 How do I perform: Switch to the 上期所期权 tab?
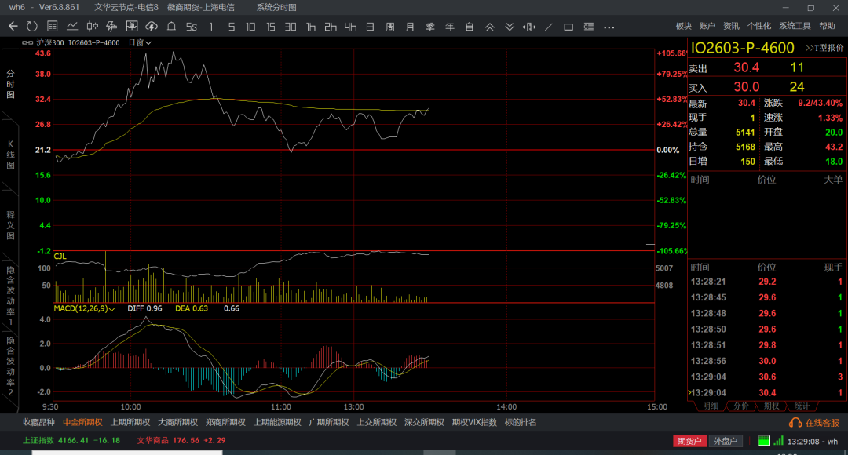click(x=130, y=422)
